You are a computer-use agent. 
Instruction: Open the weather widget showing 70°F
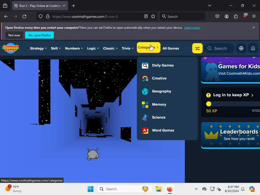coord(14,189)
